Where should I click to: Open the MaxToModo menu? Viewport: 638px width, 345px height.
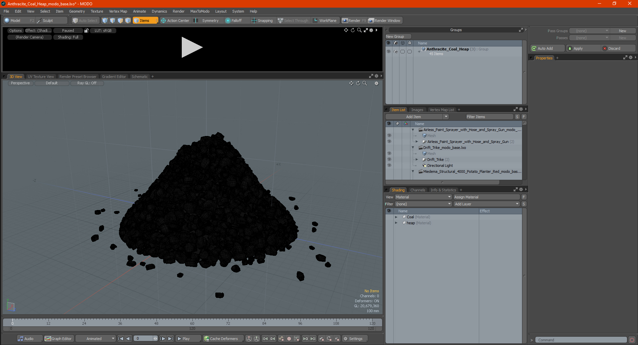point(200,11)
